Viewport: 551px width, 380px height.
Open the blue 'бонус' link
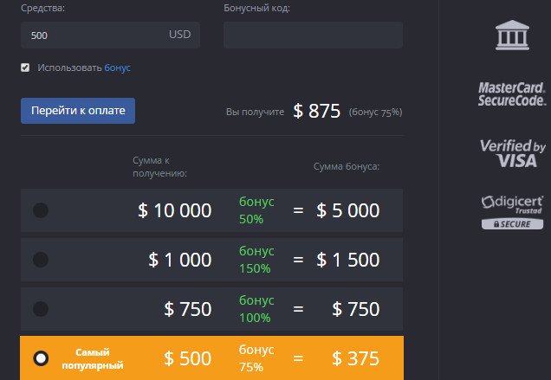[x=118, y=67]
